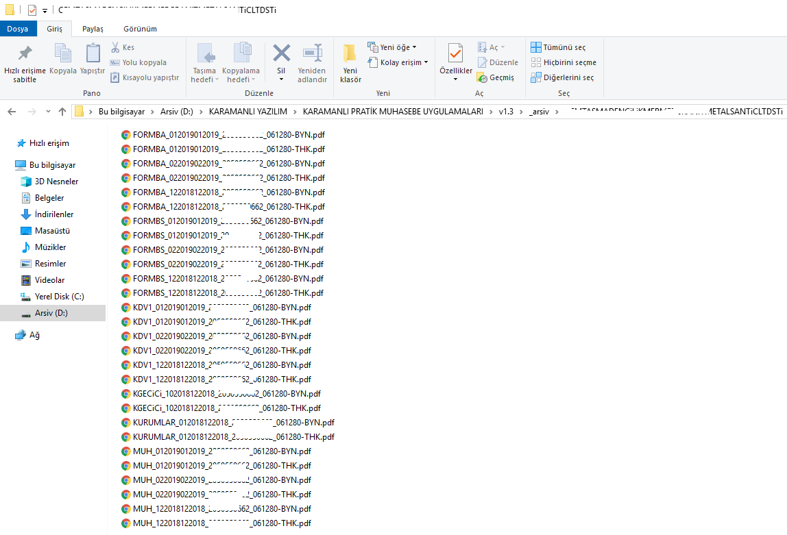
Task: Click the Yolu kopyala button
Action: coord(138,62)
